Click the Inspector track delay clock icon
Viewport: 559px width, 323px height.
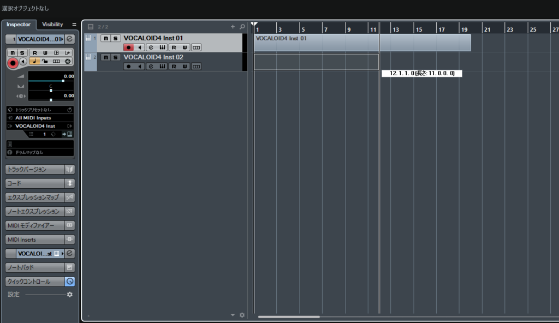(21, 96)
